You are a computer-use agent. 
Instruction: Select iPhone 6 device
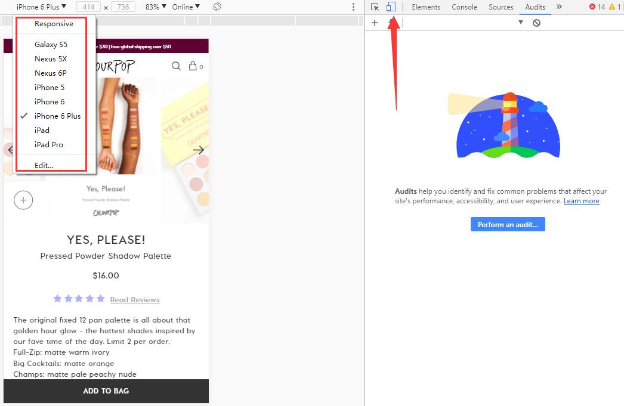pyautogui.click(x=55, y=102)
